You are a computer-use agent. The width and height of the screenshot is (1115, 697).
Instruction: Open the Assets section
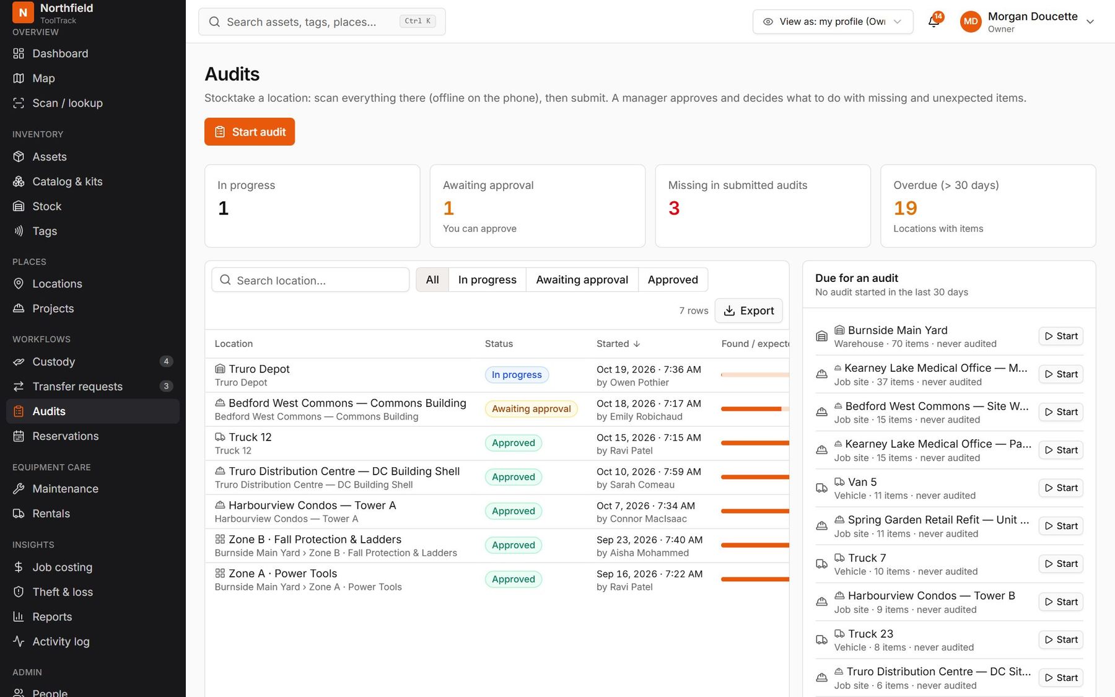pyautogui.click(x=93, y=157)
